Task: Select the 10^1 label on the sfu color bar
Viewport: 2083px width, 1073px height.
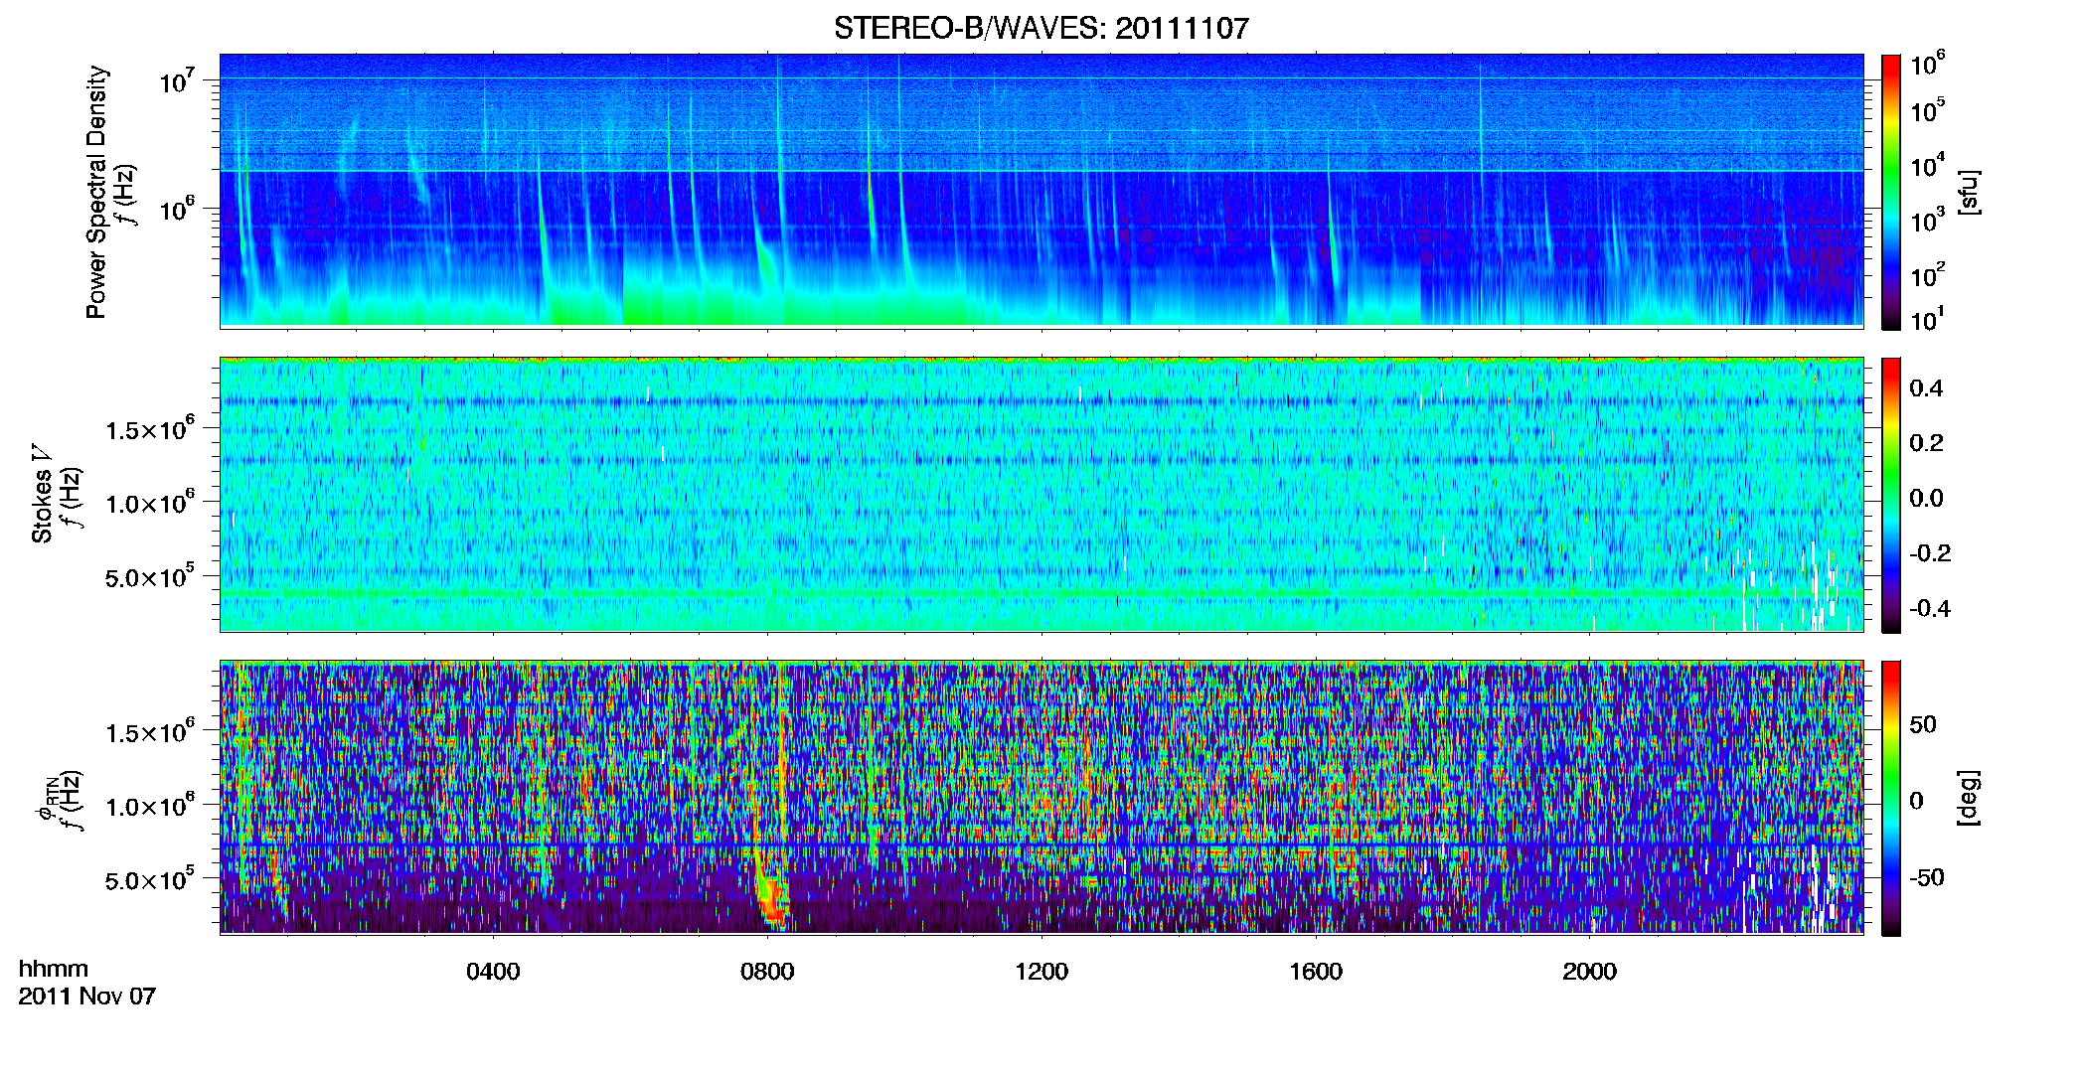Action: coord(1928,320)
